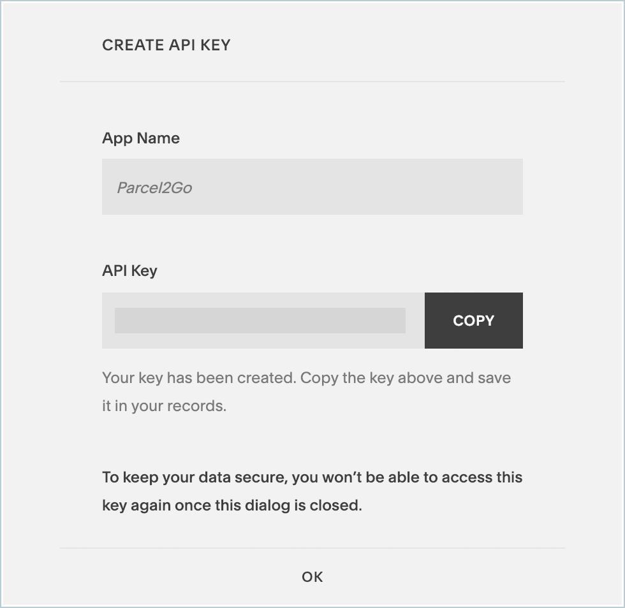Click the 'it in your records' line

(164, 406)
